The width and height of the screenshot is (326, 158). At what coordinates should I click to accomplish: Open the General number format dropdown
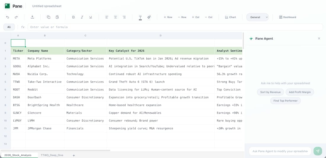257,17
